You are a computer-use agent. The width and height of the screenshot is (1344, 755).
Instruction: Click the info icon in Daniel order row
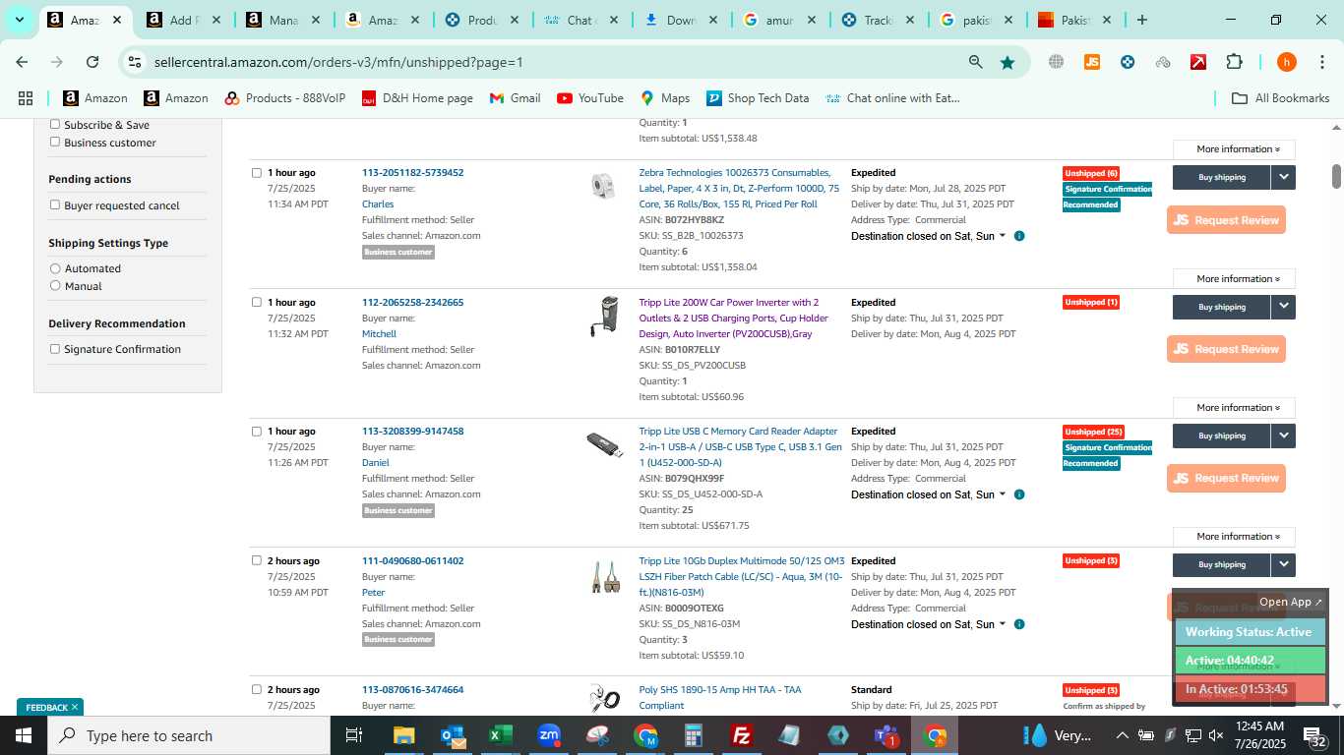pos(1019,494)
